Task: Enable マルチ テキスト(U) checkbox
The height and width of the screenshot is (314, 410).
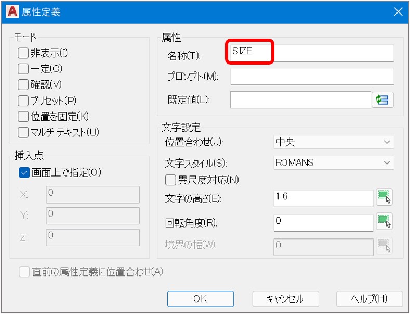Action: (23, 133)
